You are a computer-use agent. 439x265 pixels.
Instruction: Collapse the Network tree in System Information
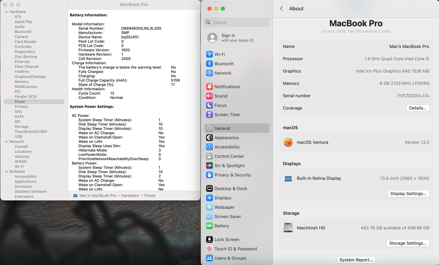click(x=6, y=141)
